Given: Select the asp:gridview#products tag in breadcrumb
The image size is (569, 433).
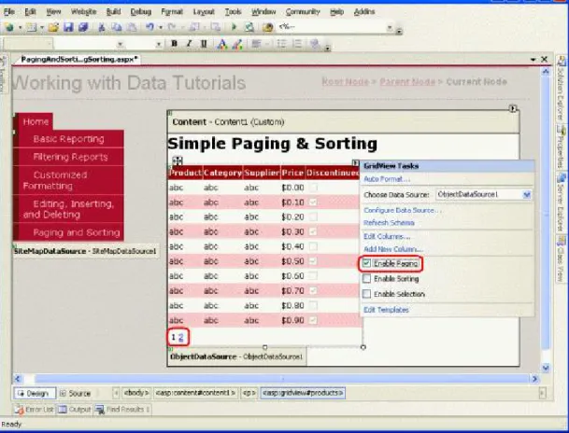Looking at the screenshot, I should (x=303, y=393).
